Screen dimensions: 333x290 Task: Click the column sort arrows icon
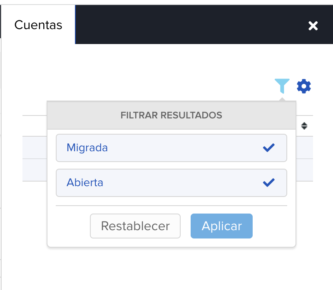pyautogui.click(x=304, y=126)
